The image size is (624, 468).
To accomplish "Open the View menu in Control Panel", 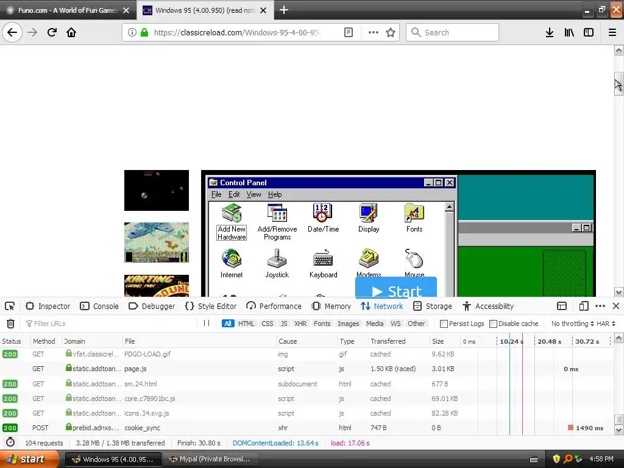I will click(x=253, y=194).
